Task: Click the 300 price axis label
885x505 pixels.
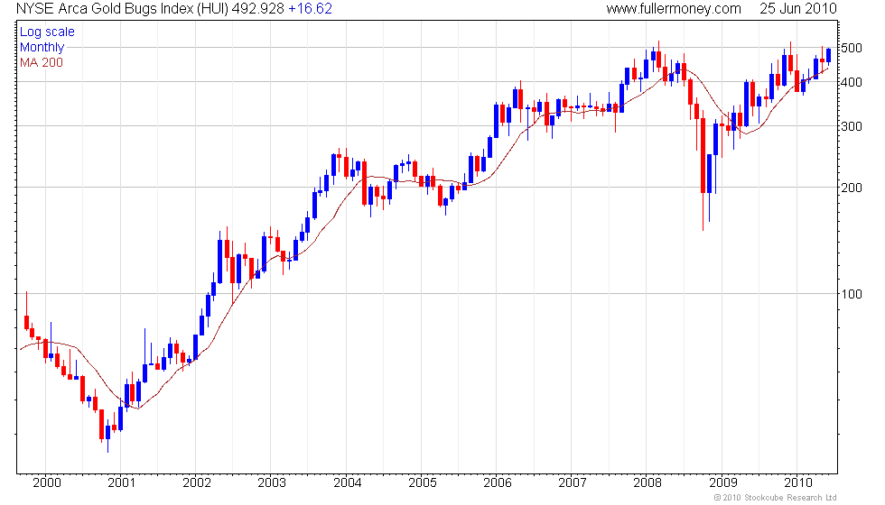Action: click(851, 126)
